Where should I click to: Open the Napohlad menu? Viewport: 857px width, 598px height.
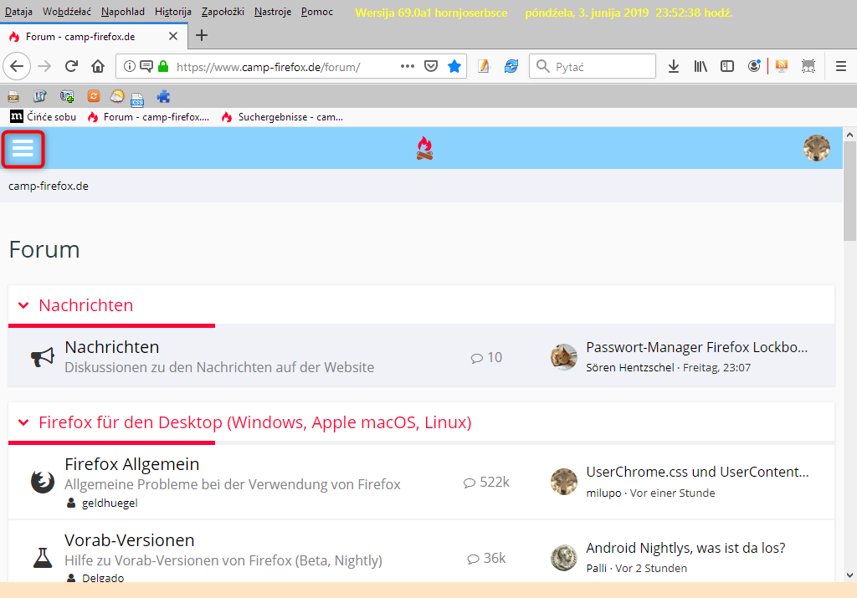pos(123,12)
